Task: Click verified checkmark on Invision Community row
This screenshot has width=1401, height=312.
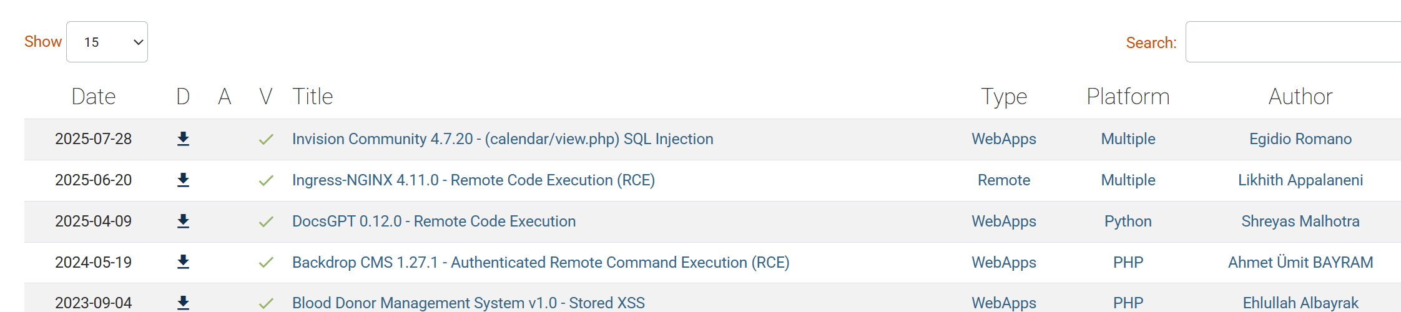Action: coord(266,139)
